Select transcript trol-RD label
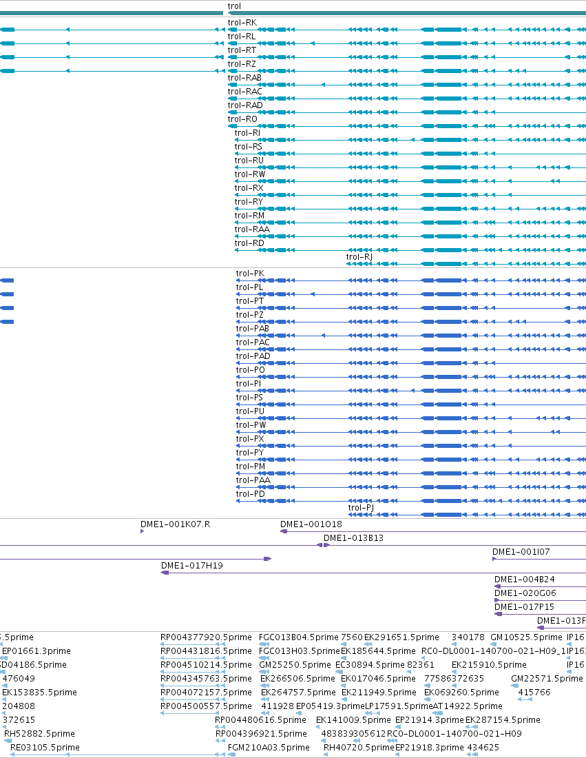Viewport: 586px width, 758px height. [249, 243]
